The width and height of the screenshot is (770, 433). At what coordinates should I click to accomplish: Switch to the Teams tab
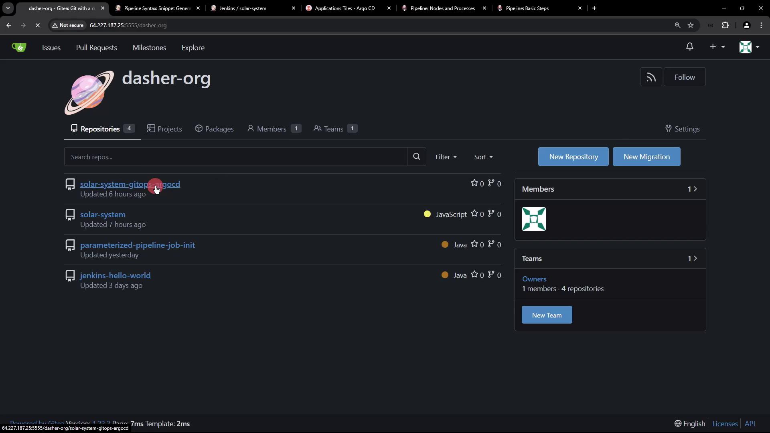click(335, 129)
